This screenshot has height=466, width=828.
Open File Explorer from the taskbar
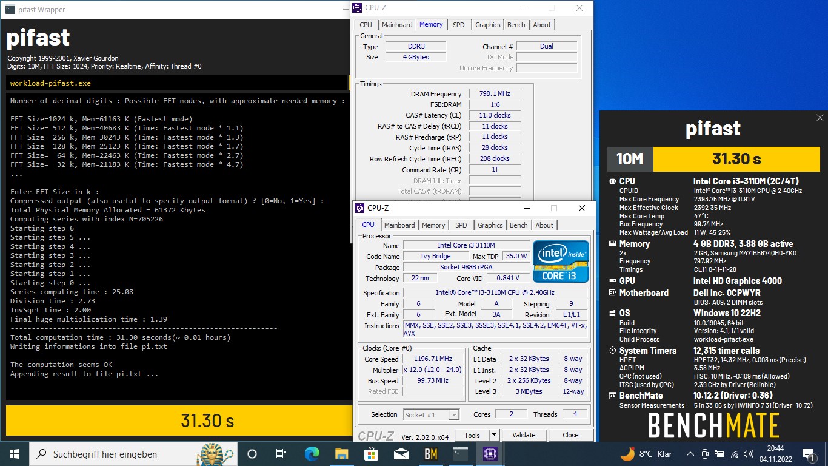(x=342, y=454)
